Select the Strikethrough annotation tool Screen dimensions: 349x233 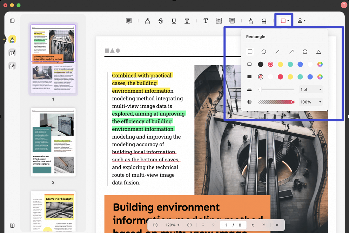point(160,21)
